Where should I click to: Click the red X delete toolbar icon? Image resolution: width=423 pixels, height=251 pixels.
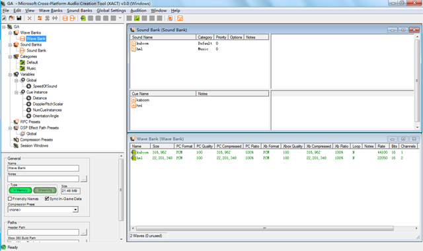click(29, 18)
